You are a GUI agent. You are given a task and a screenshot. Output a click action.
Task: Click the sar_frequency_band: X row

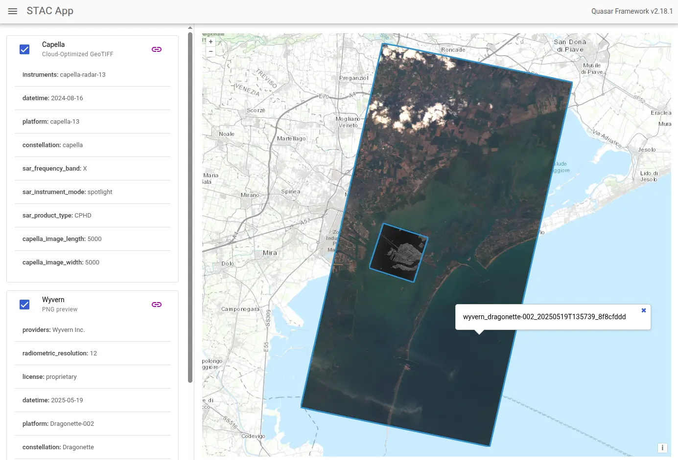point(93,169)
